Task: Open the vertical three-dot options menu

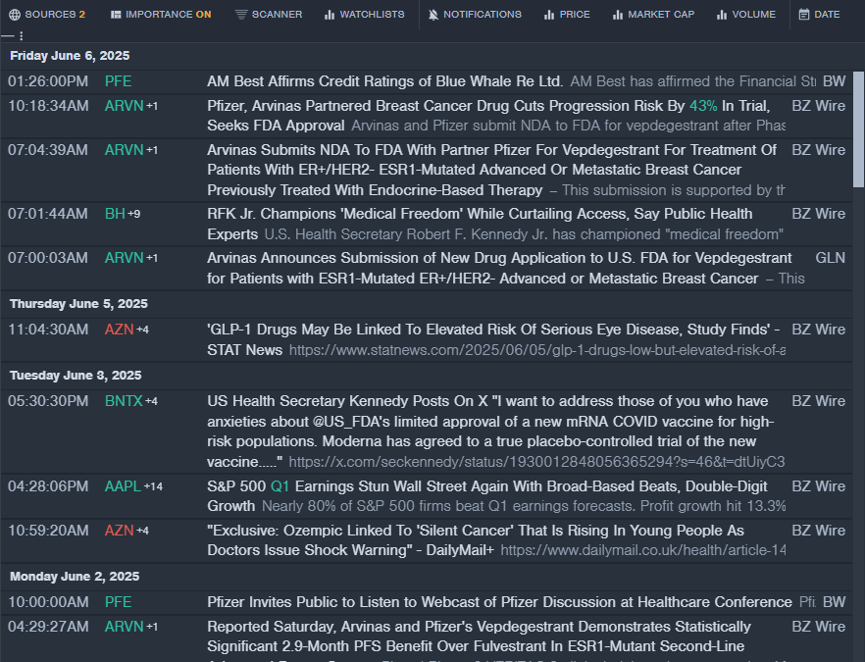Action: coord(22,36)
